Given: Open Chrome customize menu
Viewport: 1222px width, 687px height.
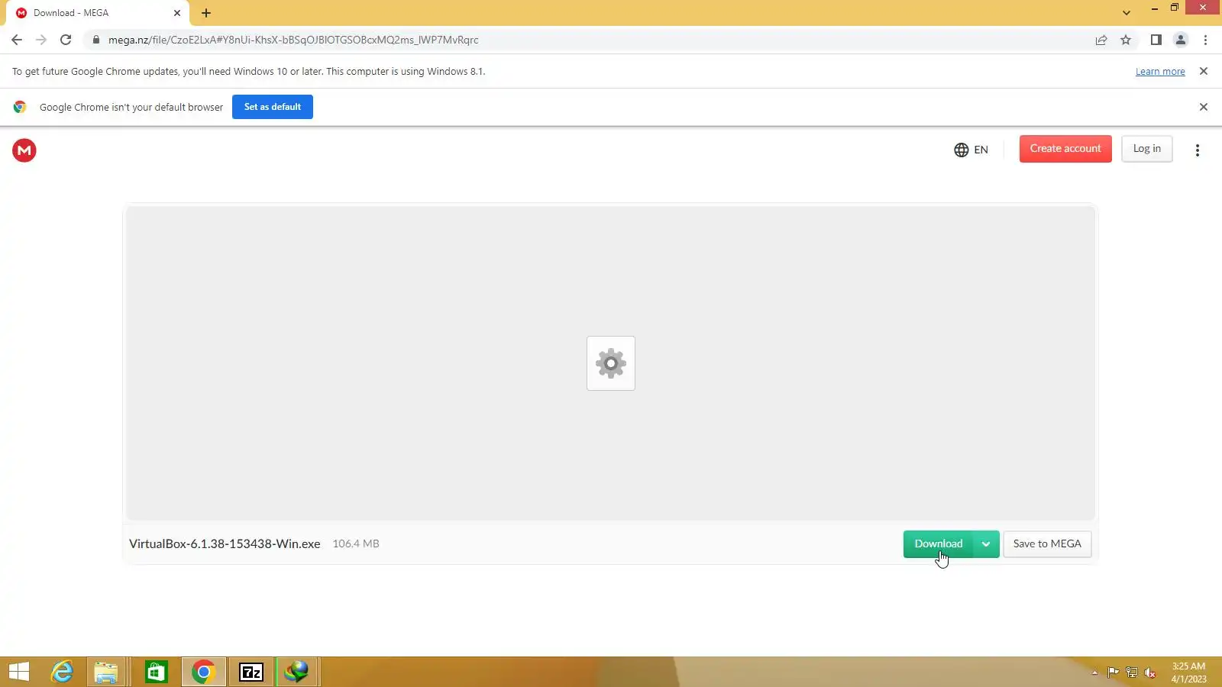Looking at the screenshot, I should pyautogui.click(x=1206, y=40).
